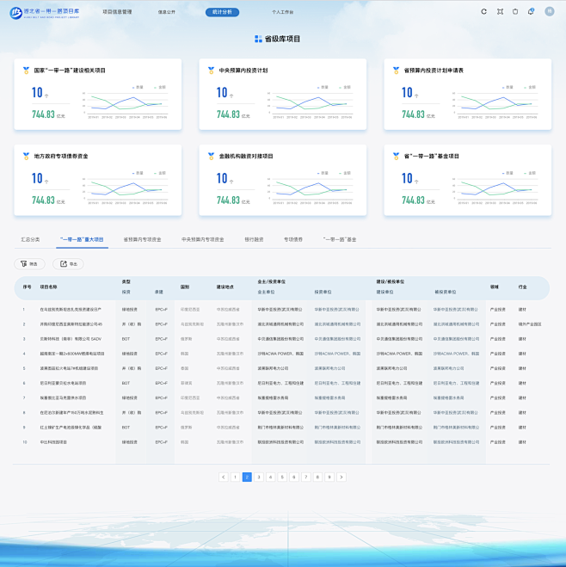Go to page 9 in pagination

pyautogui.click(x=329, y=477)
